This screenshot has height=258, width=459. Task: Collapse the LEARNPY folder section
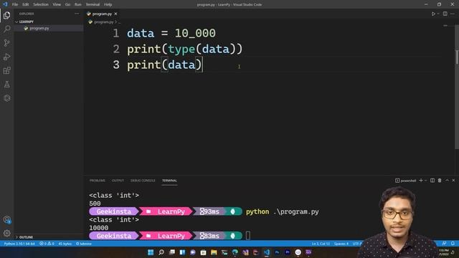pyautogui.click(x=26, y=21)
